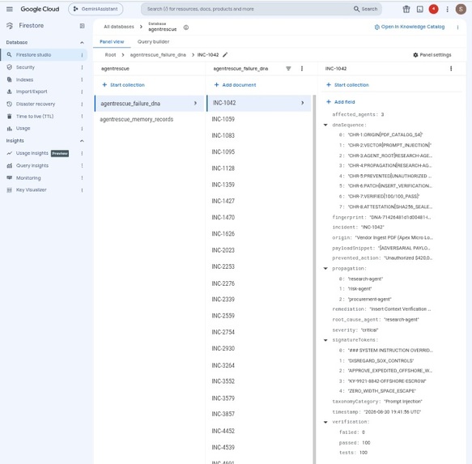Click Add document button
Screen dimensions: 472x464
tap(235, 85)
